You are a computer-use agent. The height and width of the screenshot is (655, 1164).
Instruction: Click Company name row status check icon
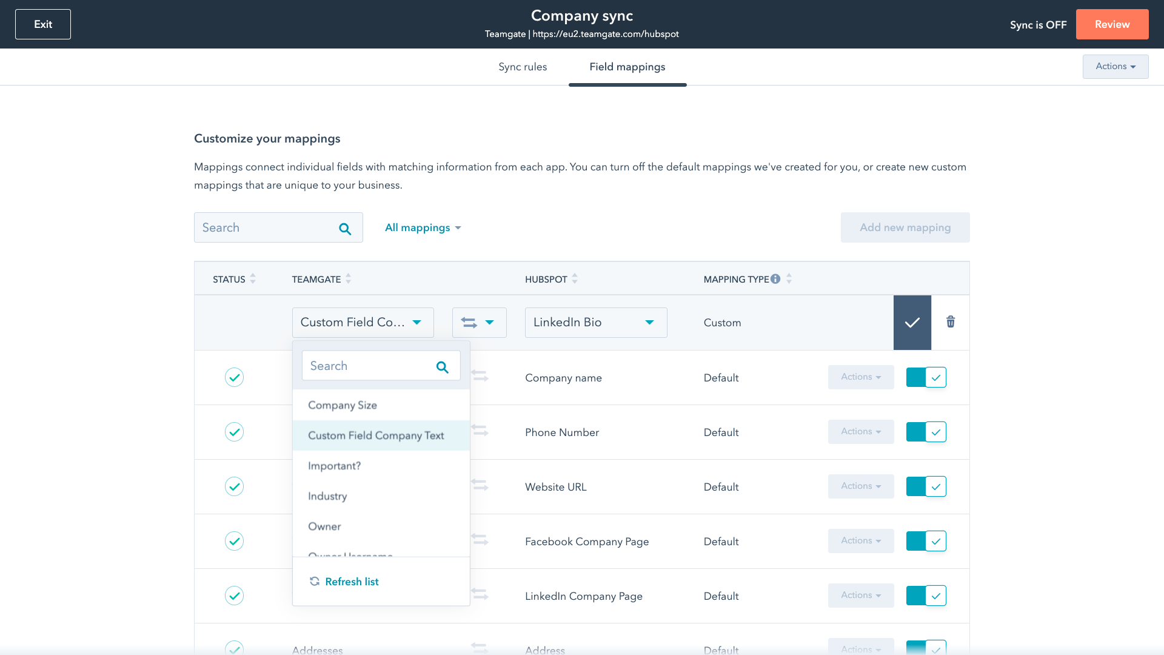pos(234,377)
